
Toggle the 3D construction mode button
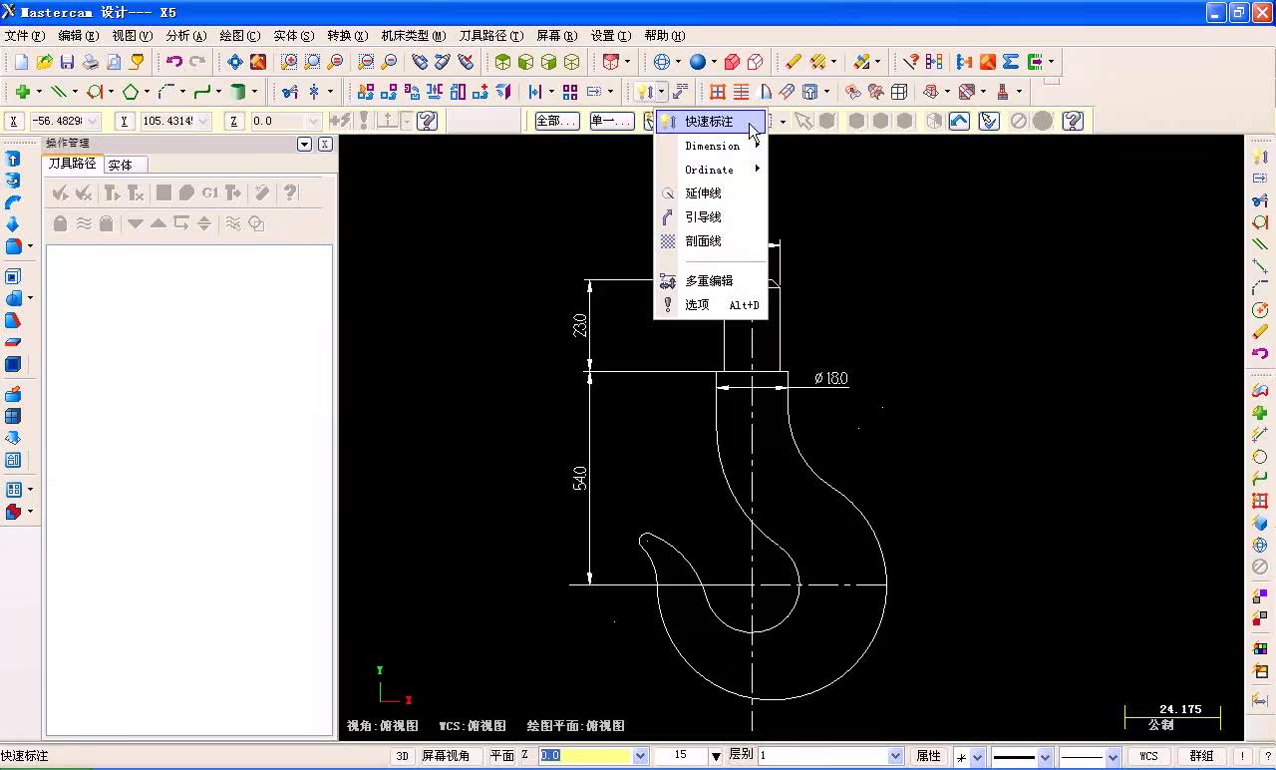coord(403,756)
